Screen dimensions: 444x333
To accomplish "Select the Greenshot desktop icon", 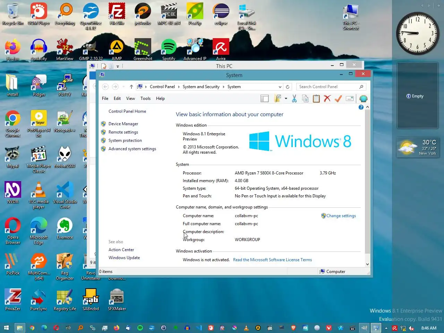I will 143,50.
